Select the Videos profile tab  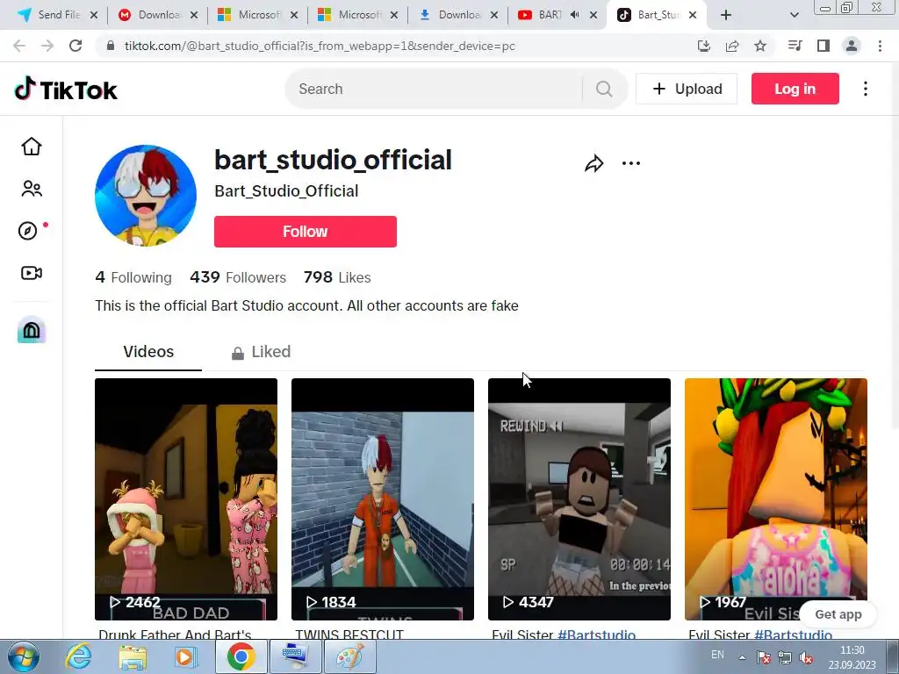click(148, 351)
